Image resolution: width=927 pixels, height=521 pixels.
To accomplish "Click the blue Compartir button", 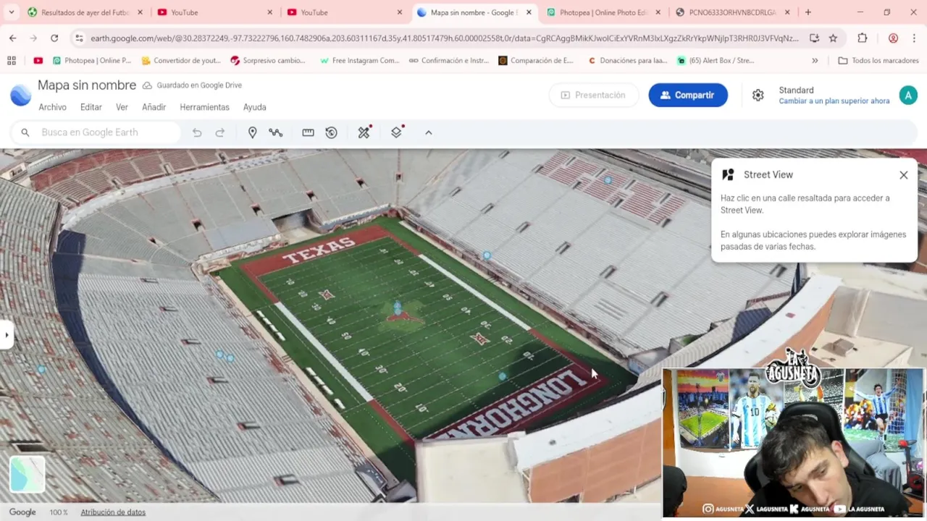I will tap(688, 95).
